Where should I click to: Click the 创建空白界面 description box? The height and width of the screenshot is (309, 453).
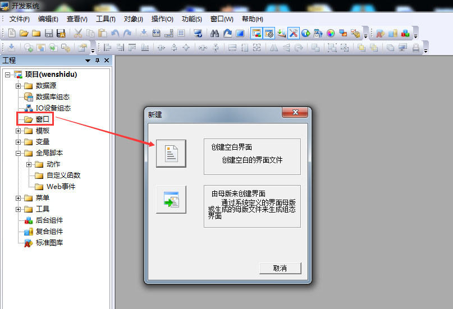[252, 156]
